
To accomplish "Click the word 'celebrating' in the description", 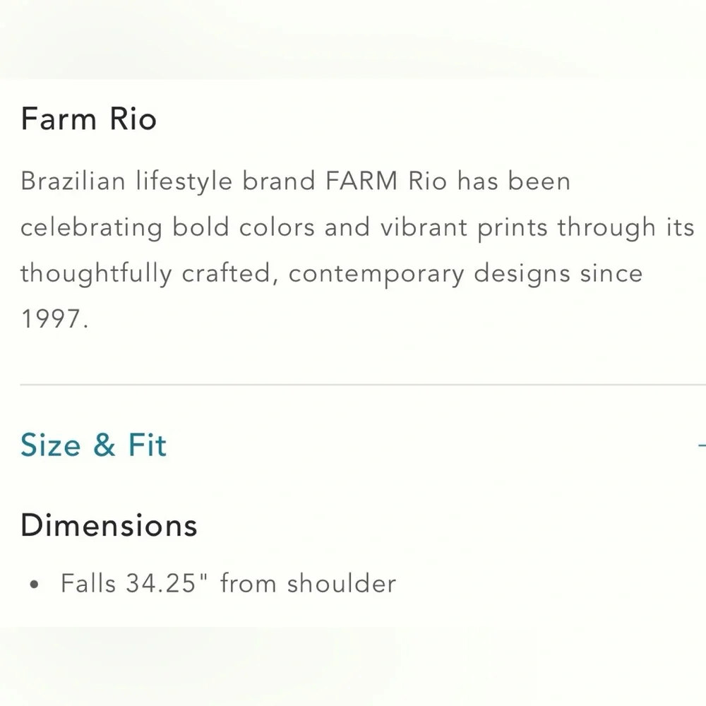I will (91, 228).
